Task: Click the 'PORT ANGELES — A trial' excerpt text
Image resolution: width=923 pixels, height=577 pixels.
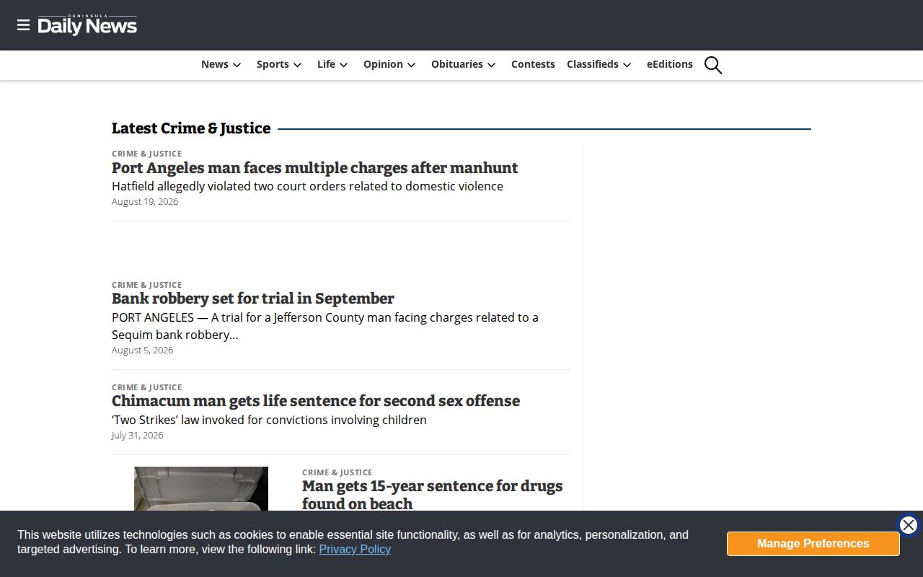Action: [325, 326]
